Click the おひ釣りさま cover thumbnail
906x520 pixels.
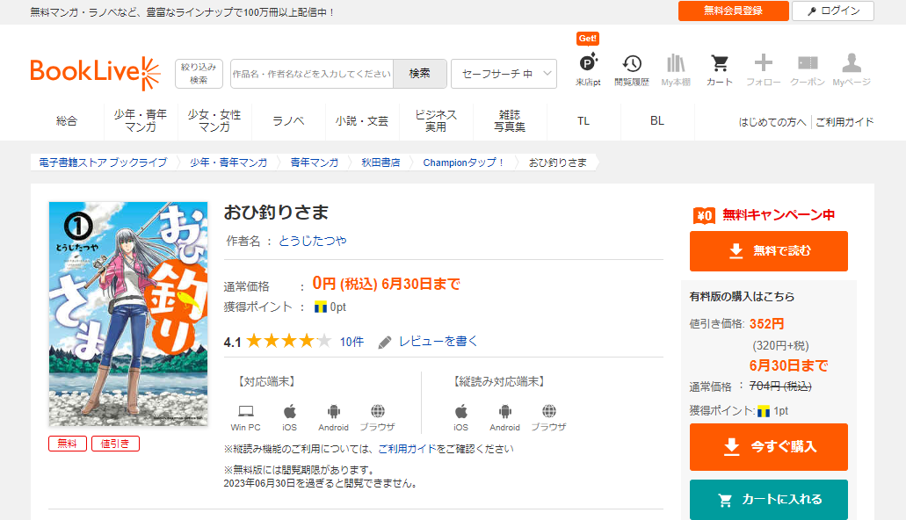click(x=128, y=314)
